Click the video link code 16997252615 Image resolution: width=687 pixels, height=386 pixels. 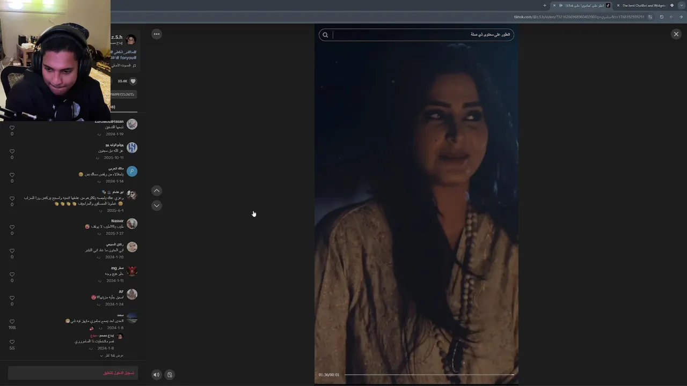[x=123, y=94]
